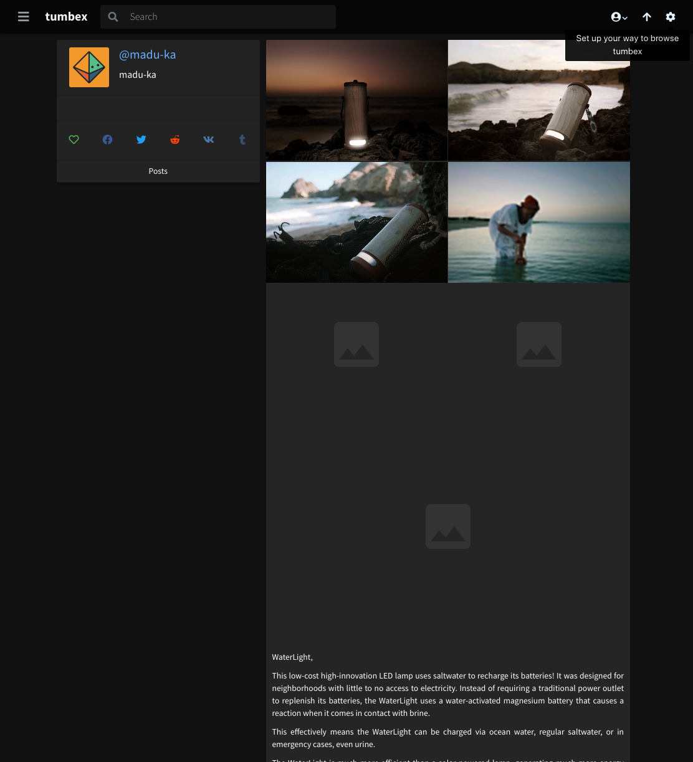The width and height of the screenshot is (693, 762).
Task: Open the user account dropdown
Action: pos(619,17)
